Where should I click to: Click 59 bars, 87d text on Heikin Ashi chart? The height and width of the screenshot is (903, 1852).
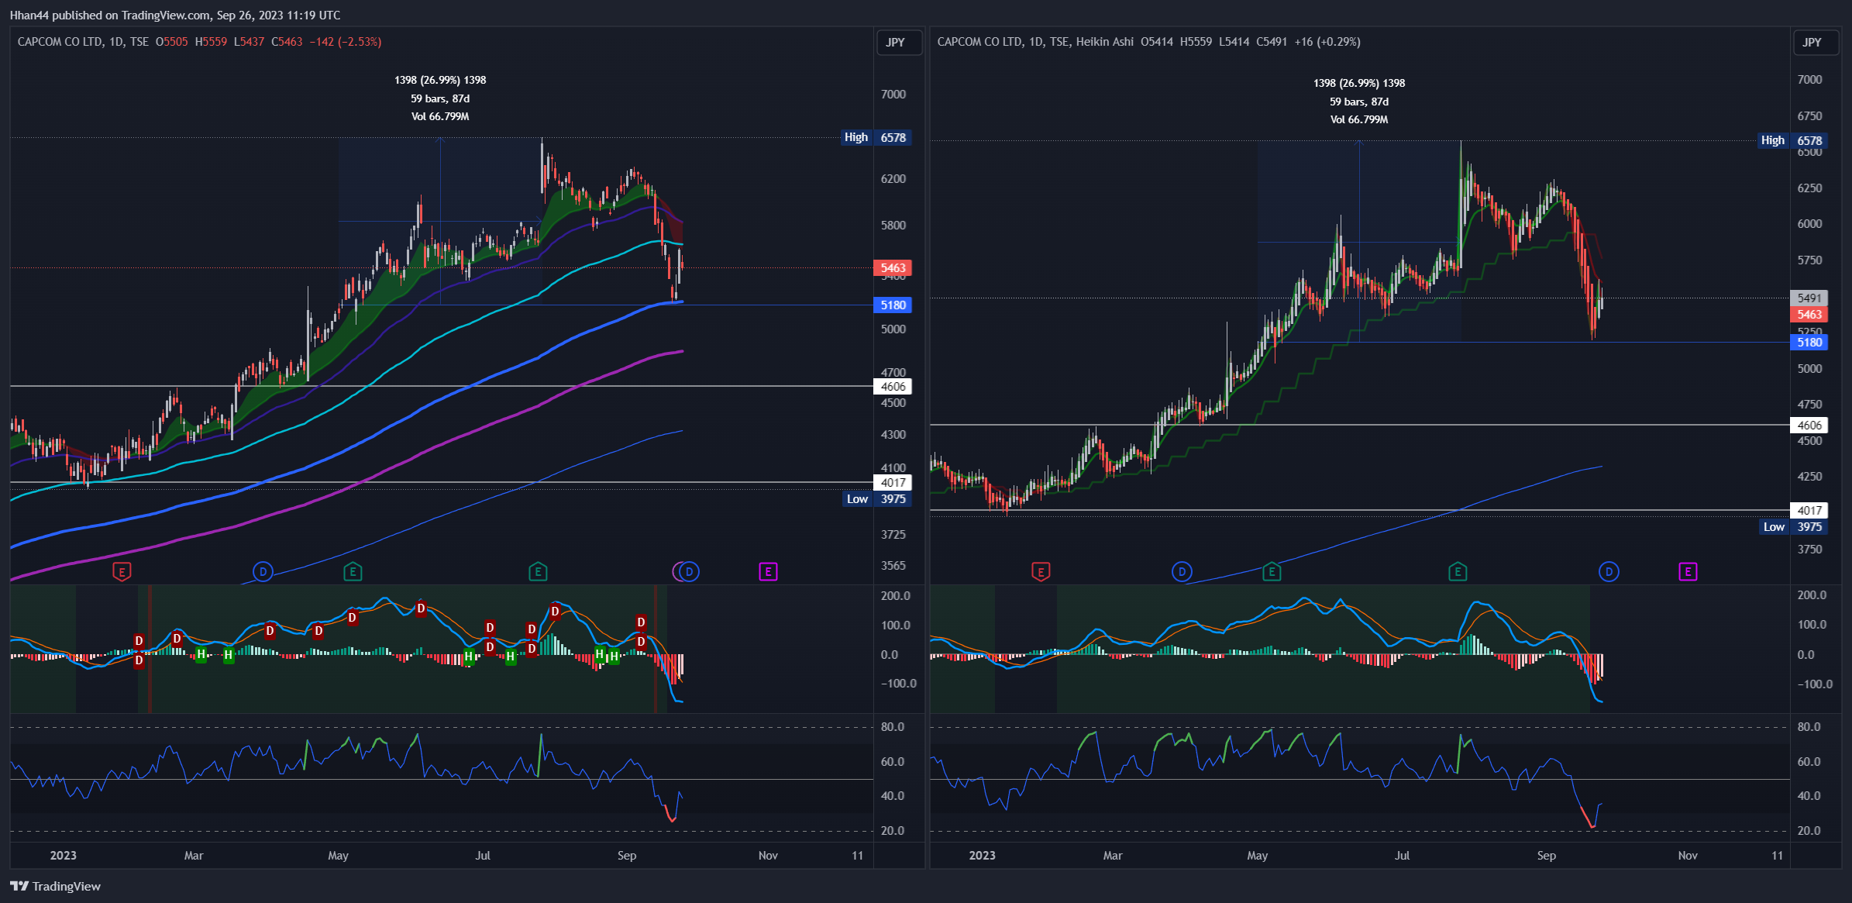(x=1359, y=102)
